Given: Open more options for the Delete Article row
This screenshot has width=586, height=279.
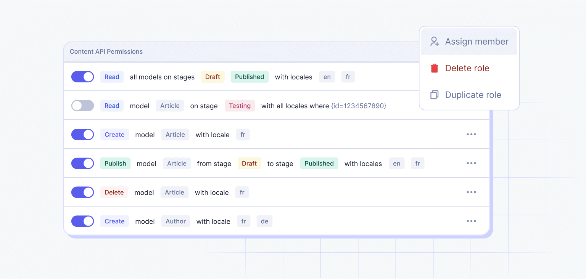Looking at the screenshot, I should (472, 192).
